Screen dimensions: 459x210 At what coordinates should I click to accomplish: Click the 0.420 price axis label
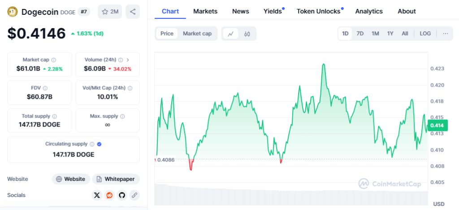pyautogui.click(x=437, y=85)
